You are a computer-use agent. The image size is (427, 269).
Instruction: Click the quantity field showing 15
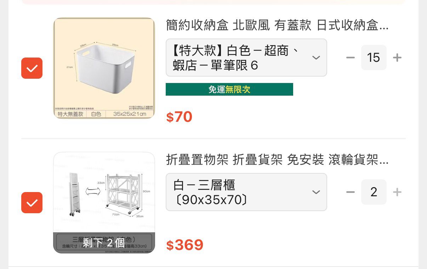pos(374,58)
